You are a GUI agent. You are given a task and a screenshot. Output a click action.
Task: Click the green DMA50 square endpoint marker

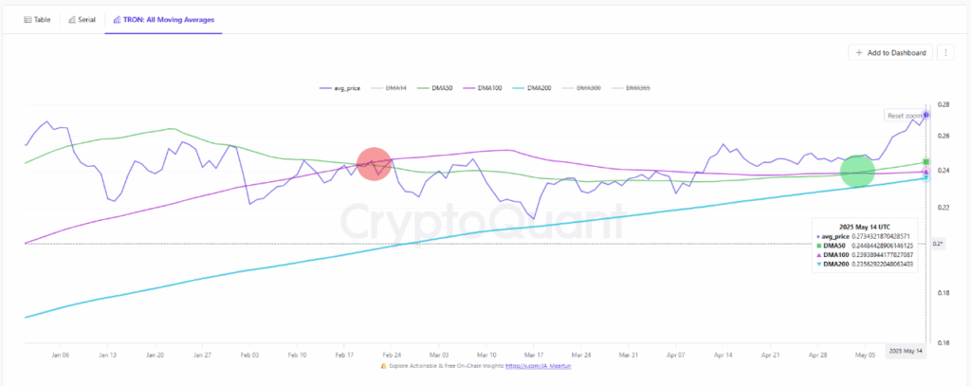[x=926, y=162]
